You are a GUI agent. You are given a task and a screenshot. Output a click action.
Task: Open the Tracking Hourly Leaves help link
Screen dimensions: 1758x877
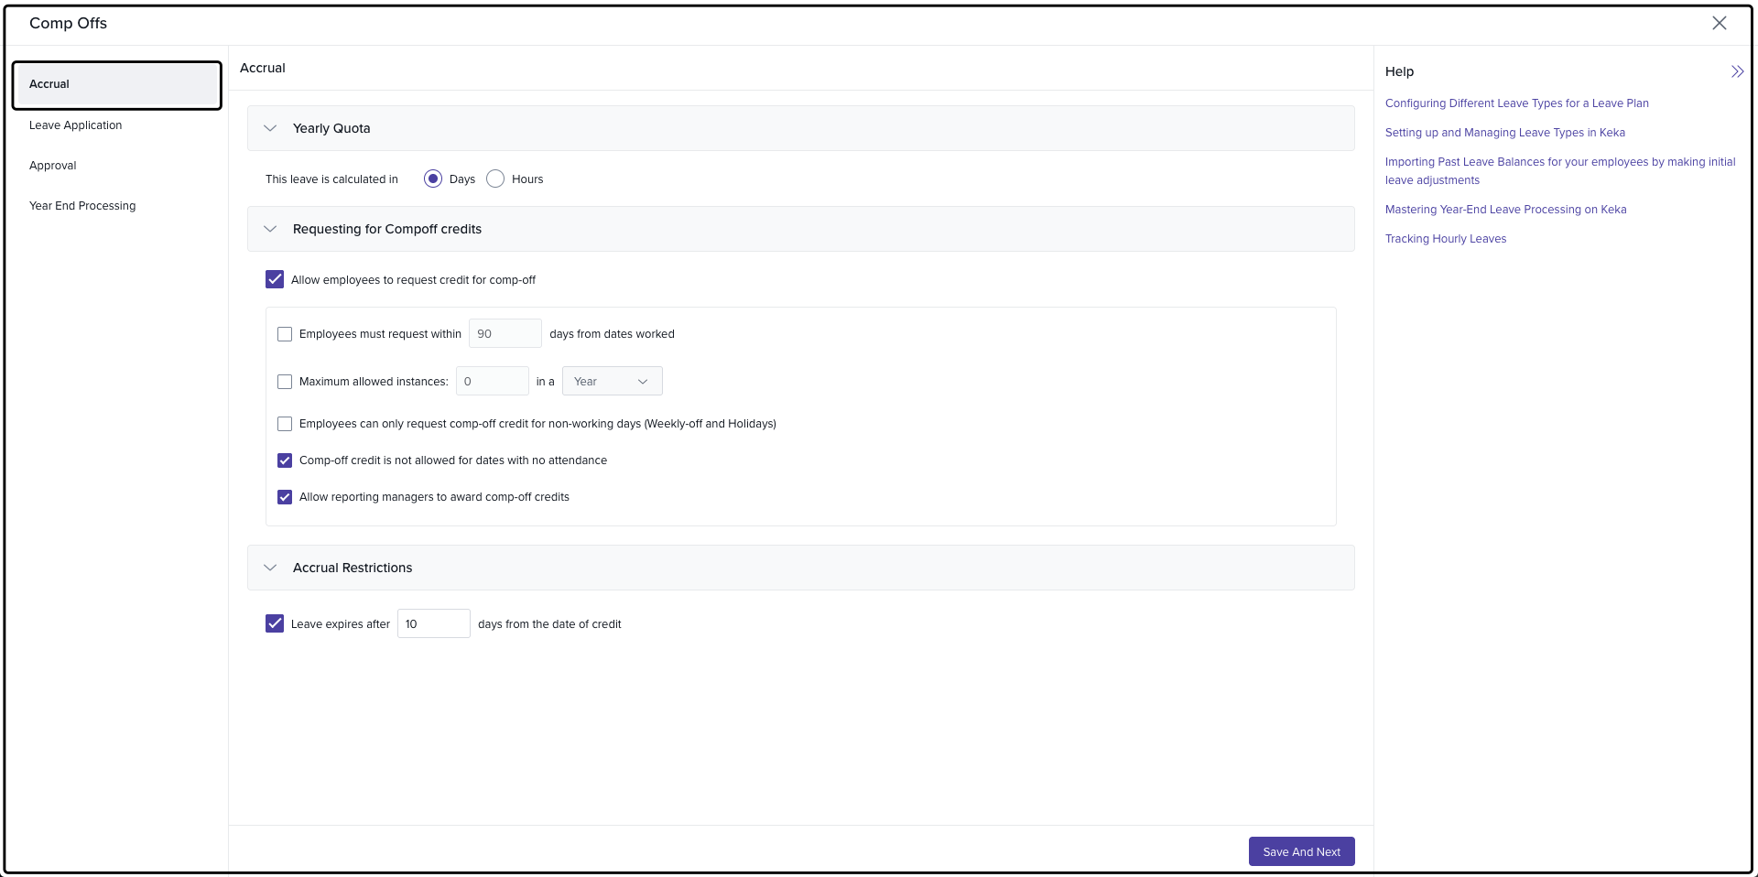pyautogui.click(x=1445, y=239)
